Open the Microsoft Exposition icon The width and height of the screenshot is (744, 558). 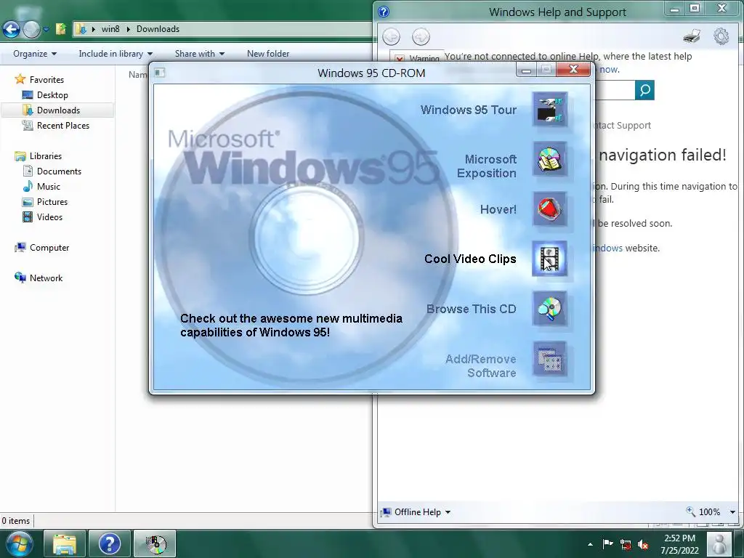pyautogui.click(x=549, y=159)
